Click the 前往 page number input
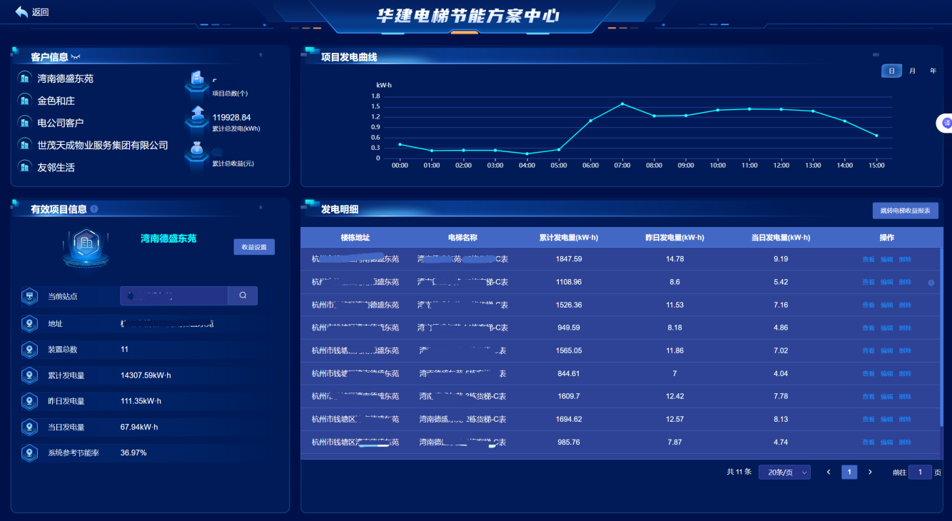Viewport: 952px width, 521px height. 920,472
